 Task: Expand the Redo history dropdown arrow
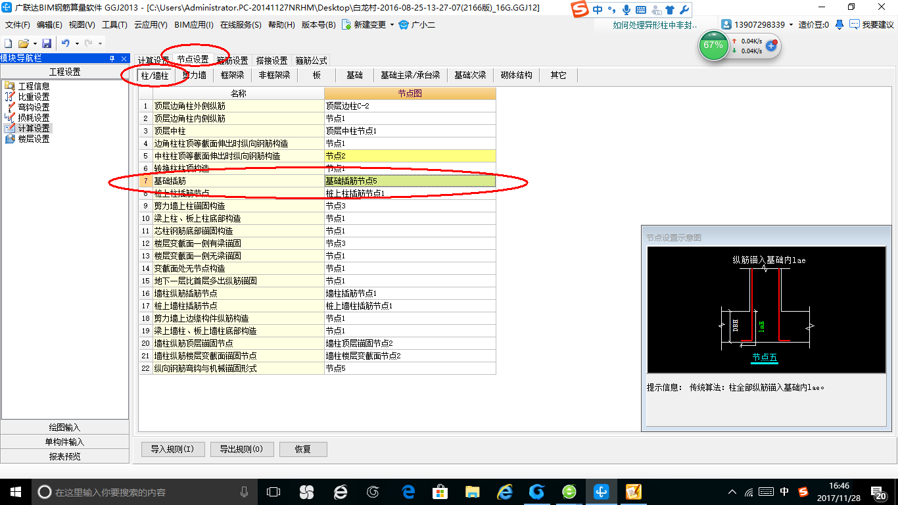tap(100, 43)
